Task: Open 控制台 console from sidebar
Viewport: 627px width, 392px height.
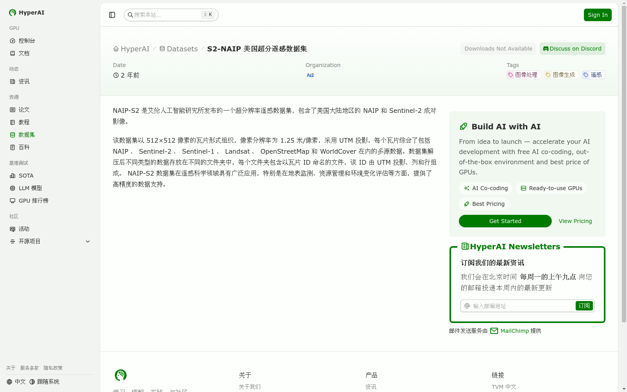Action: (x=50, y=41)
